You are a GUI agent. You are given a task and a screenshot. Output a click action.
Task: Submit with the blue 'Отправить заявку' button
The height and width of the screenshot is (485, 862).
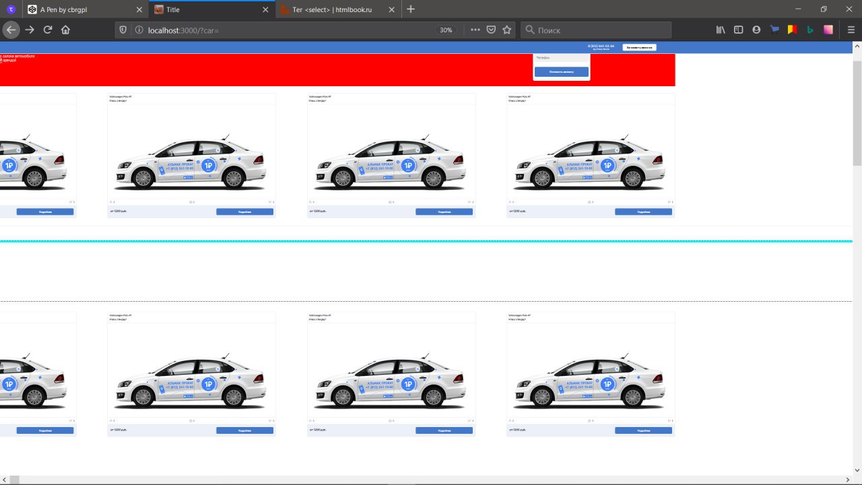[562, 71]
